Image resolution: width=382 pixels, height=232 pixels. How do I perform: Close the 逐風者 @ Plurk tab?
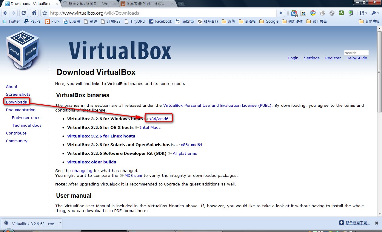click(x=172, y=4)
